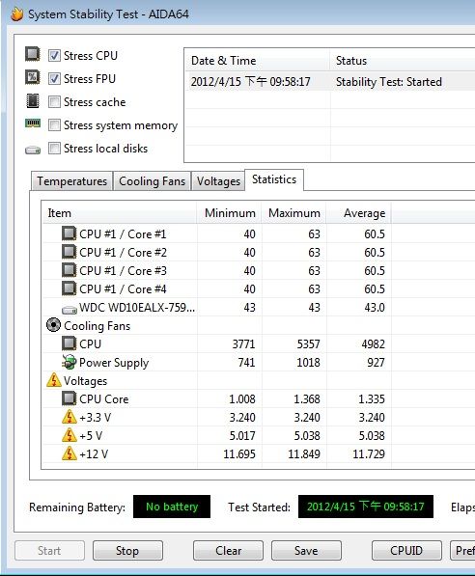Stop the stability test with Stop button
This screenshot has height=576, width=475.
(127, 551)
